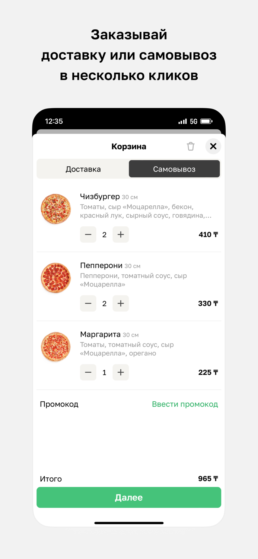Click the plus icon for Чизбургер
The image size is (258, 559).
pos(121,234)
